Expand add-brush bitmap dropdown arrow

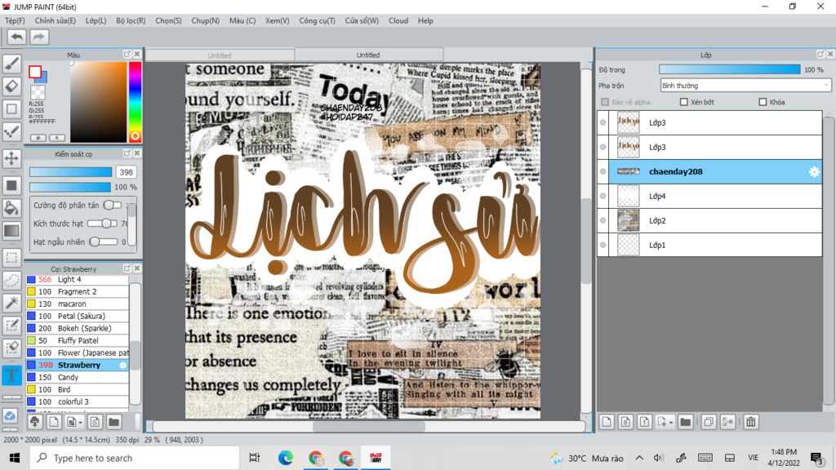(81, 423)
